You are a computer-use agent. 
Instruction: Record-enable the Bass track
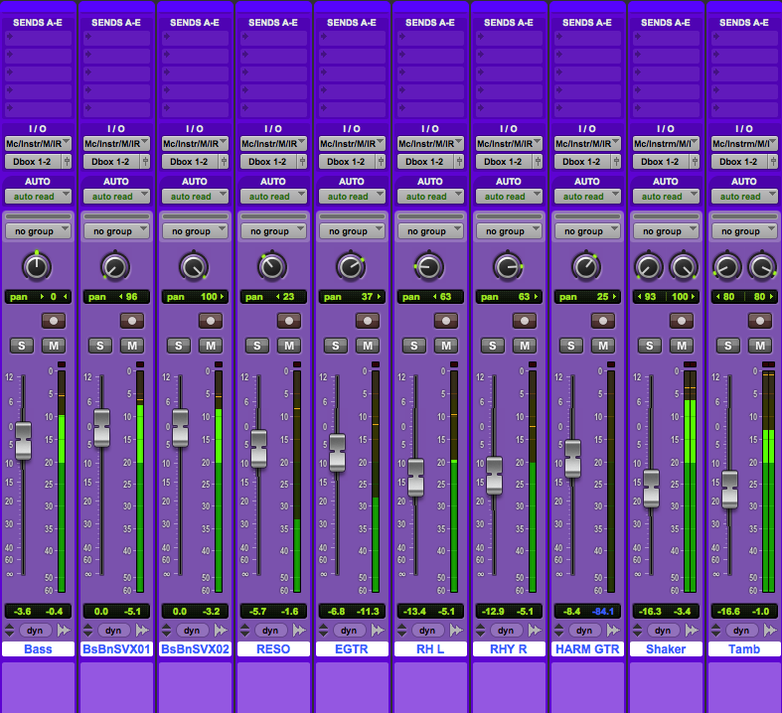click(54, 321)
